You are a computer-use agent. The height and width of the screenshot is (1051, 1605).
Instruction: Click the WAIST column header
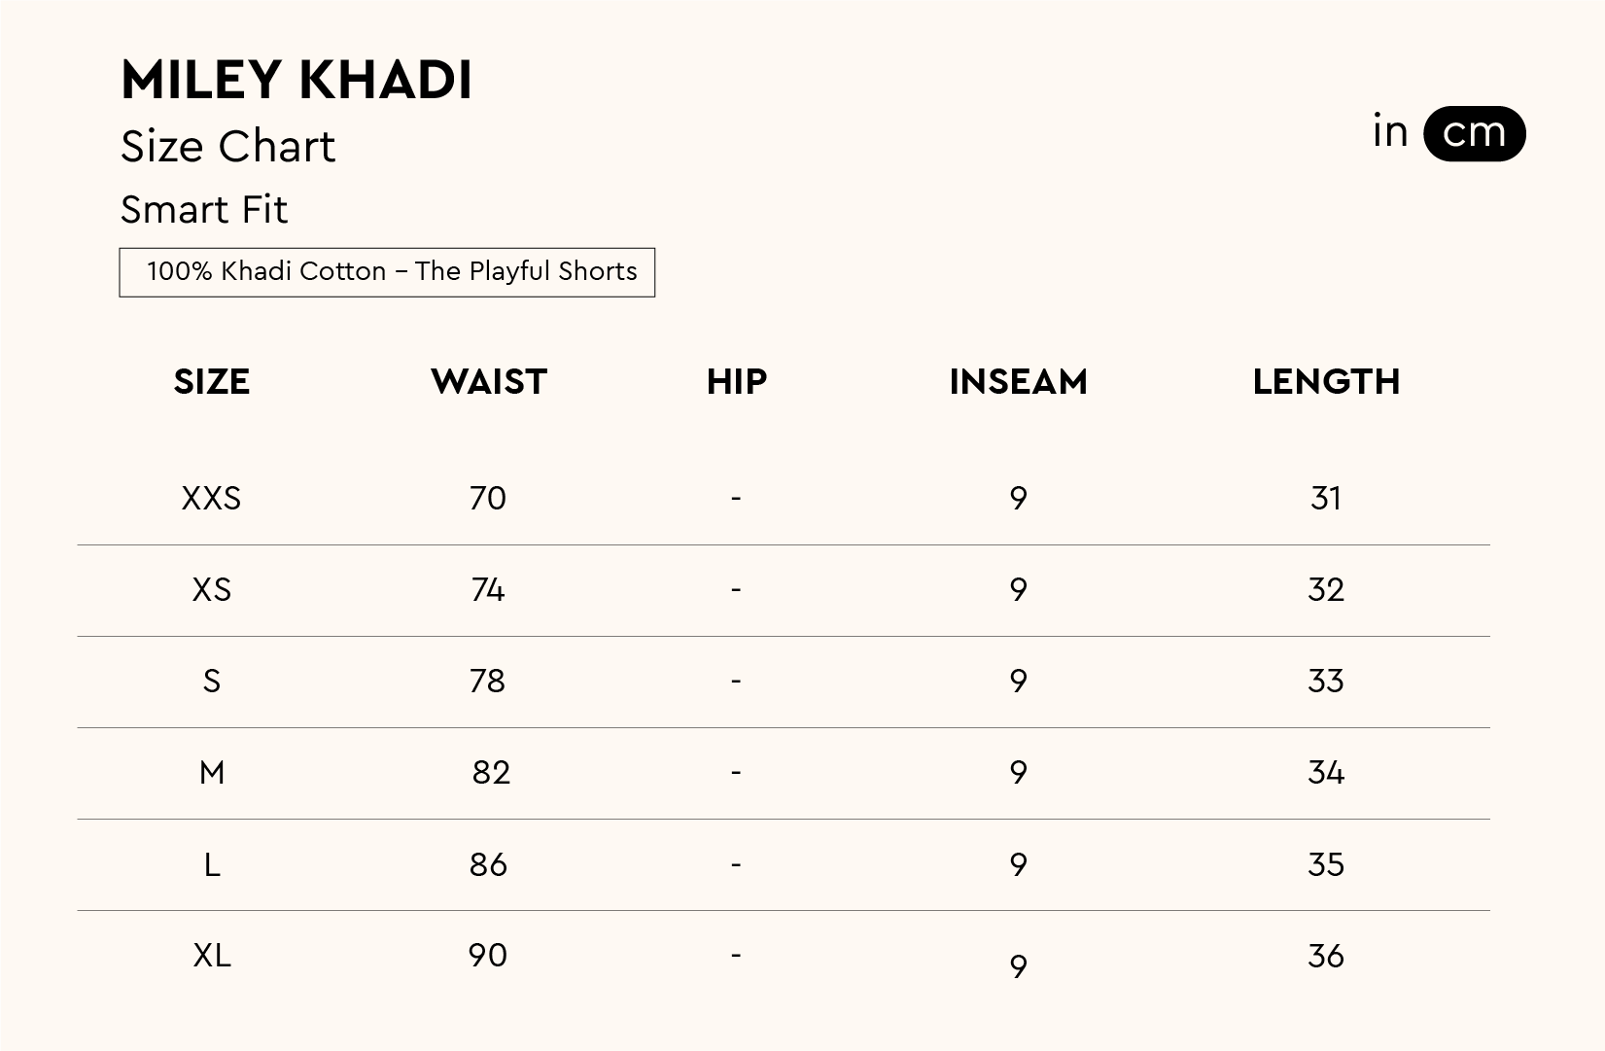[x=489, y=382]
